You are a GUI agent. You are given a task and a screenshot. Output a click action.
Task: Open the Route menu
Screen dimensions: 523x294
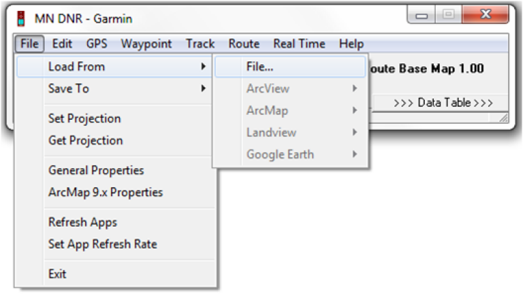244,44
